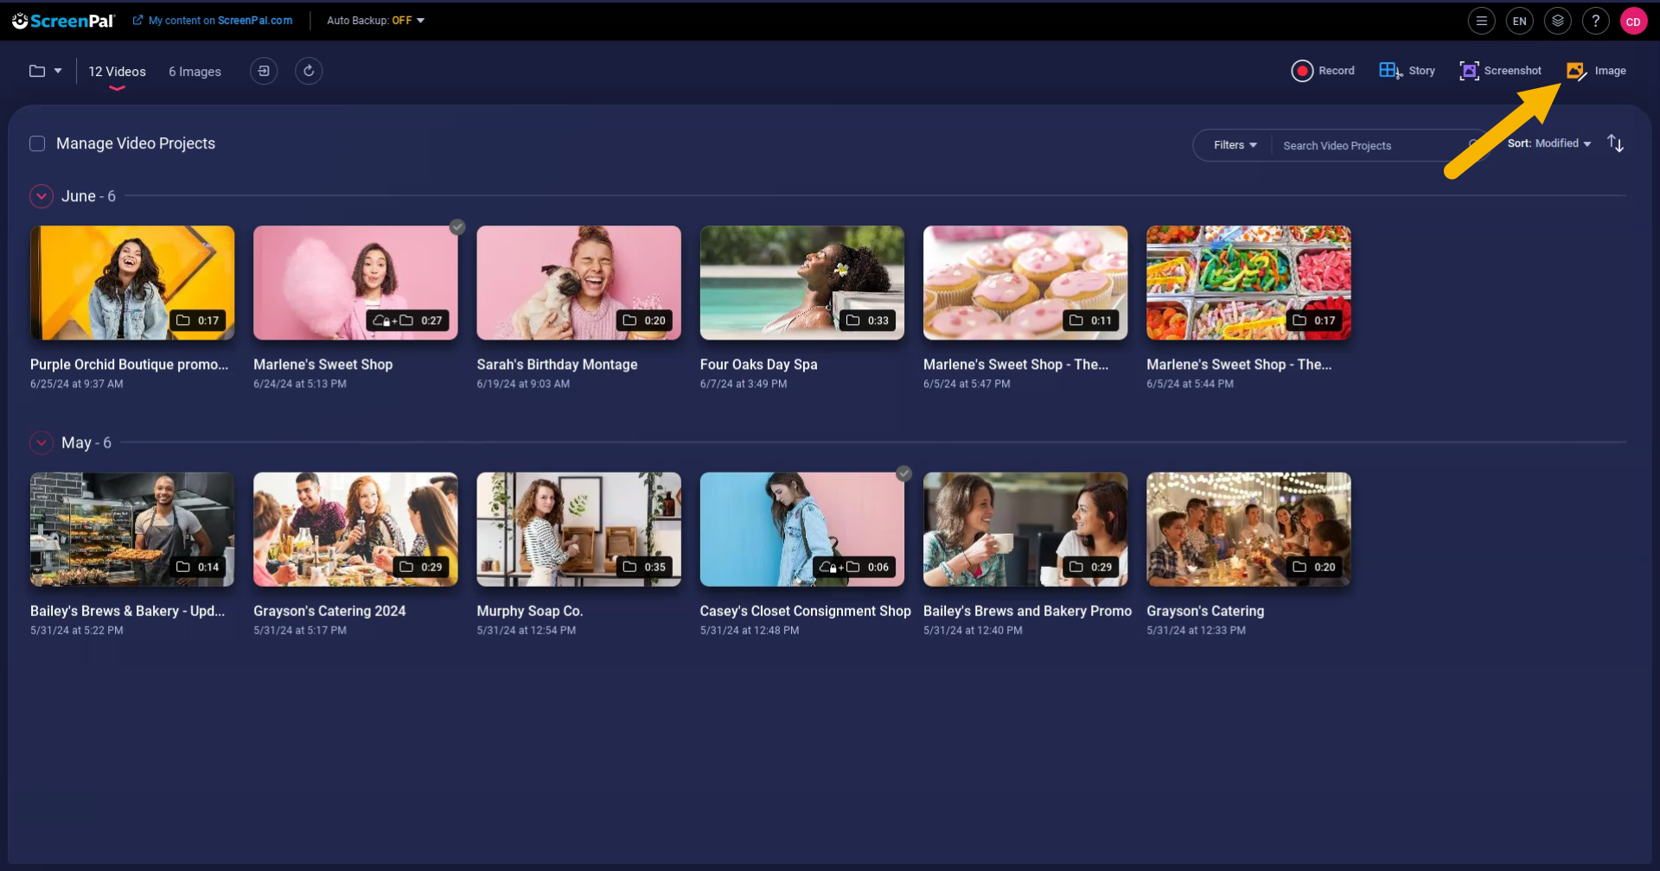Open the hamburger menu icon
The width and height of the screenshot is (1660, 871).
pos(1481,22)
